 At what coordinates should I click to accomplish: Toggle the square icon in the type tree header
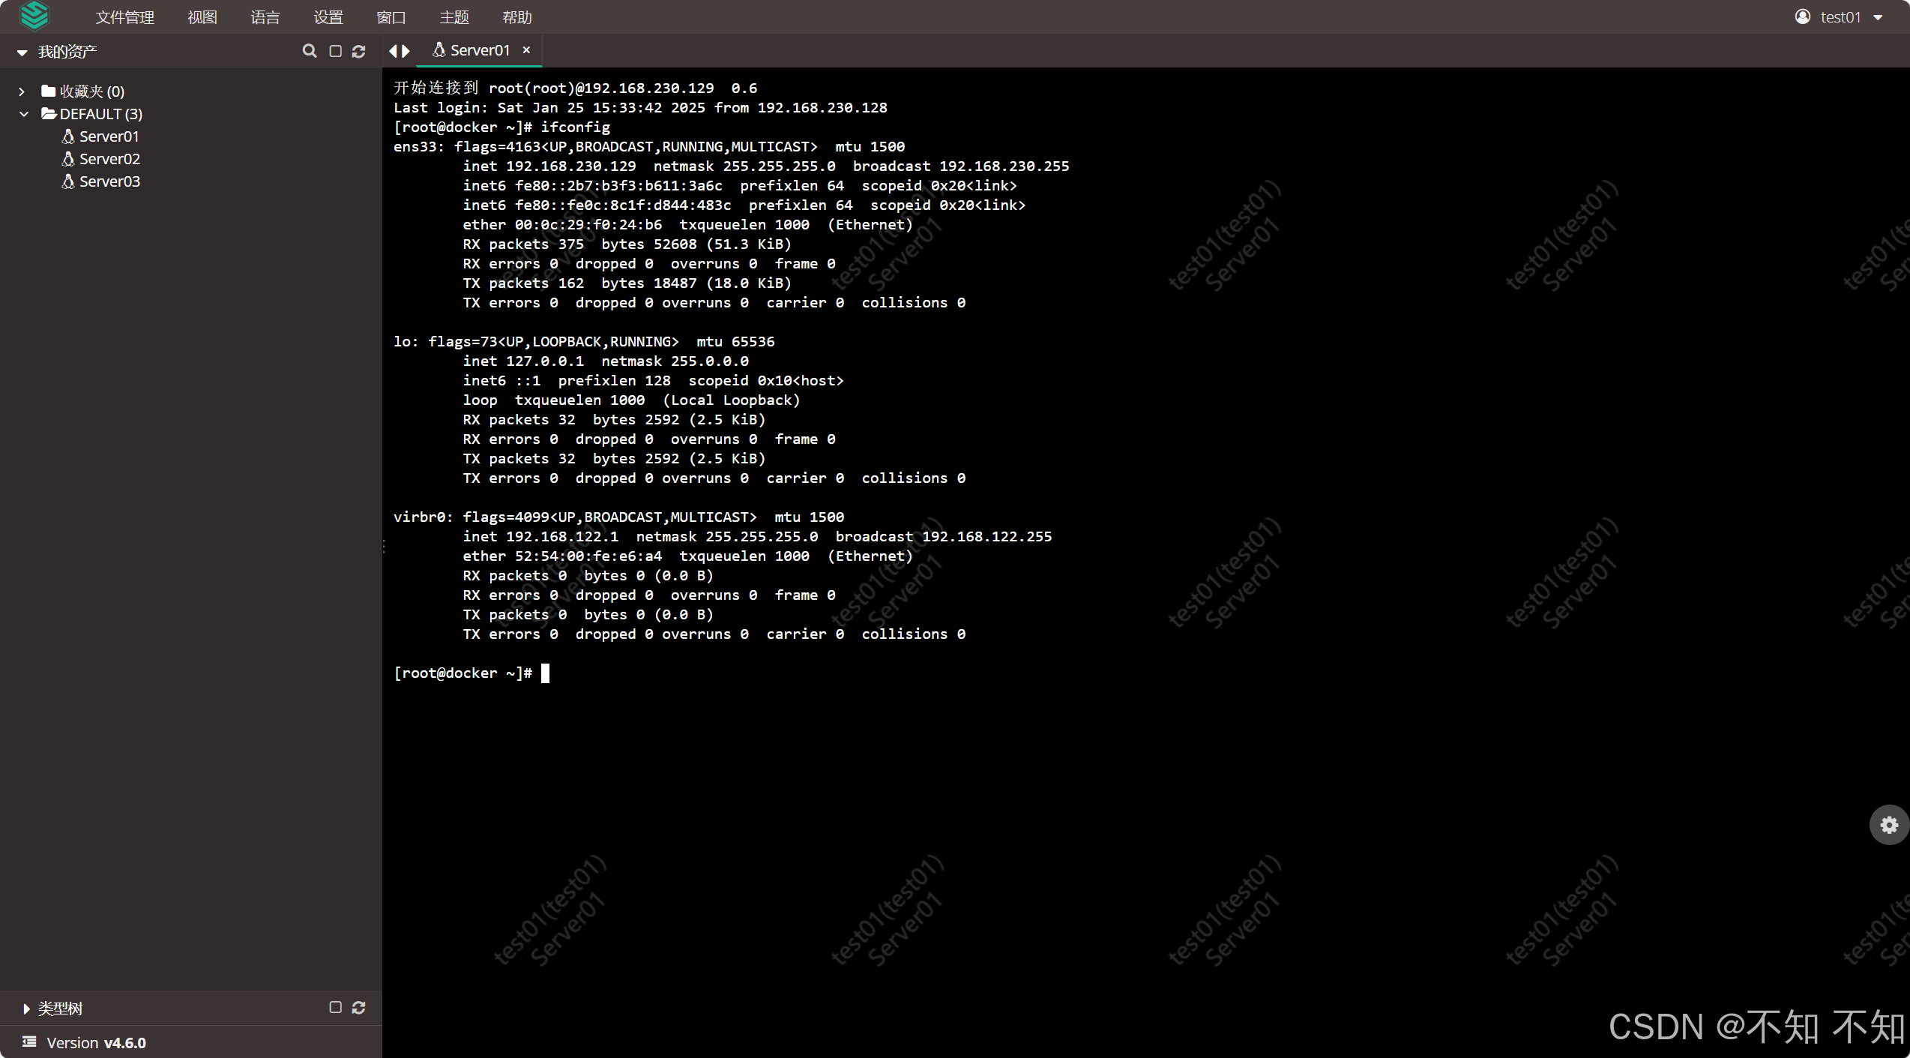pos(335,1007)
